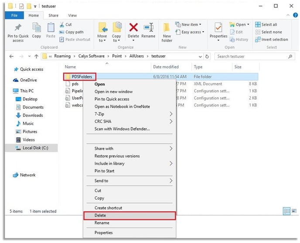The height and width of the screenshot is (243, 300).
Task: Click the Calyx Software breadcrumb
Action: click(x=92, y=56)
